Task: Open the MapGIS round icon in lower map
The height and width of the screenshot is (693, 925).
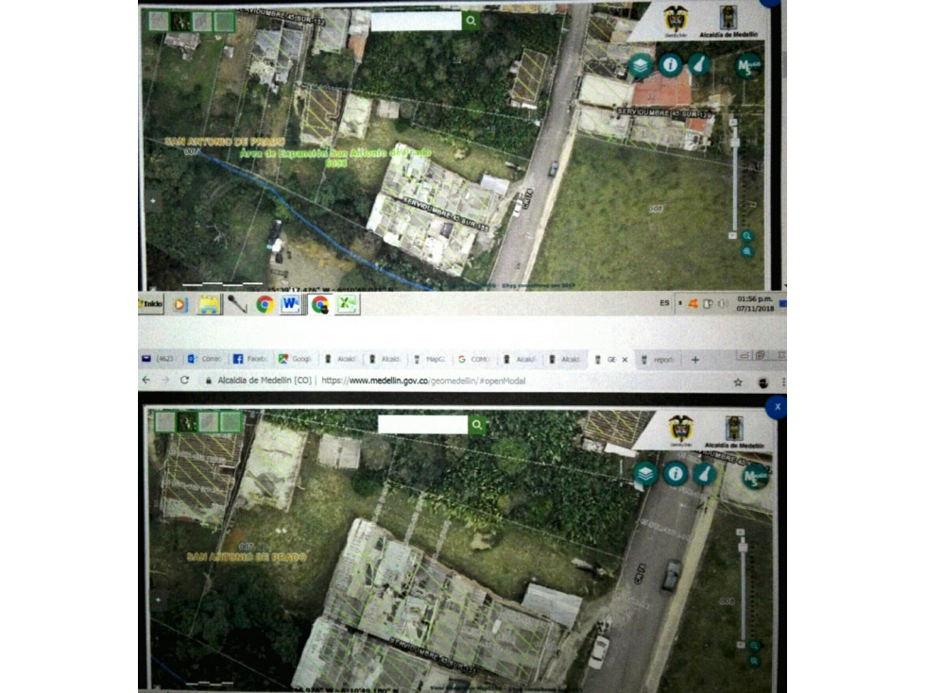Action: coord(755,477)
